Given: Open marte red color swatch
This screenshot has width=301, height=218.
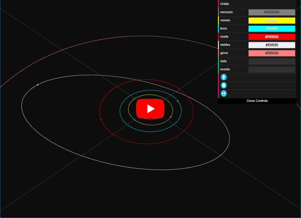Looking at the screenshot, I should [272, 37].
